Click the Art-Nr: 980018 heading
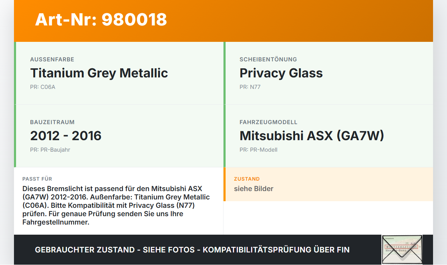The image size is (447, 265). tap(101, 20)
